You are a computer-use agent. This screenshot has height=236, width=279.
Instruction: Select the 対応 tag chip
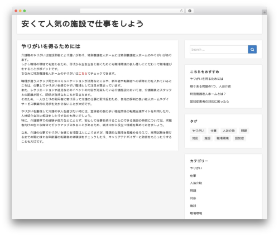click(195, 138)
